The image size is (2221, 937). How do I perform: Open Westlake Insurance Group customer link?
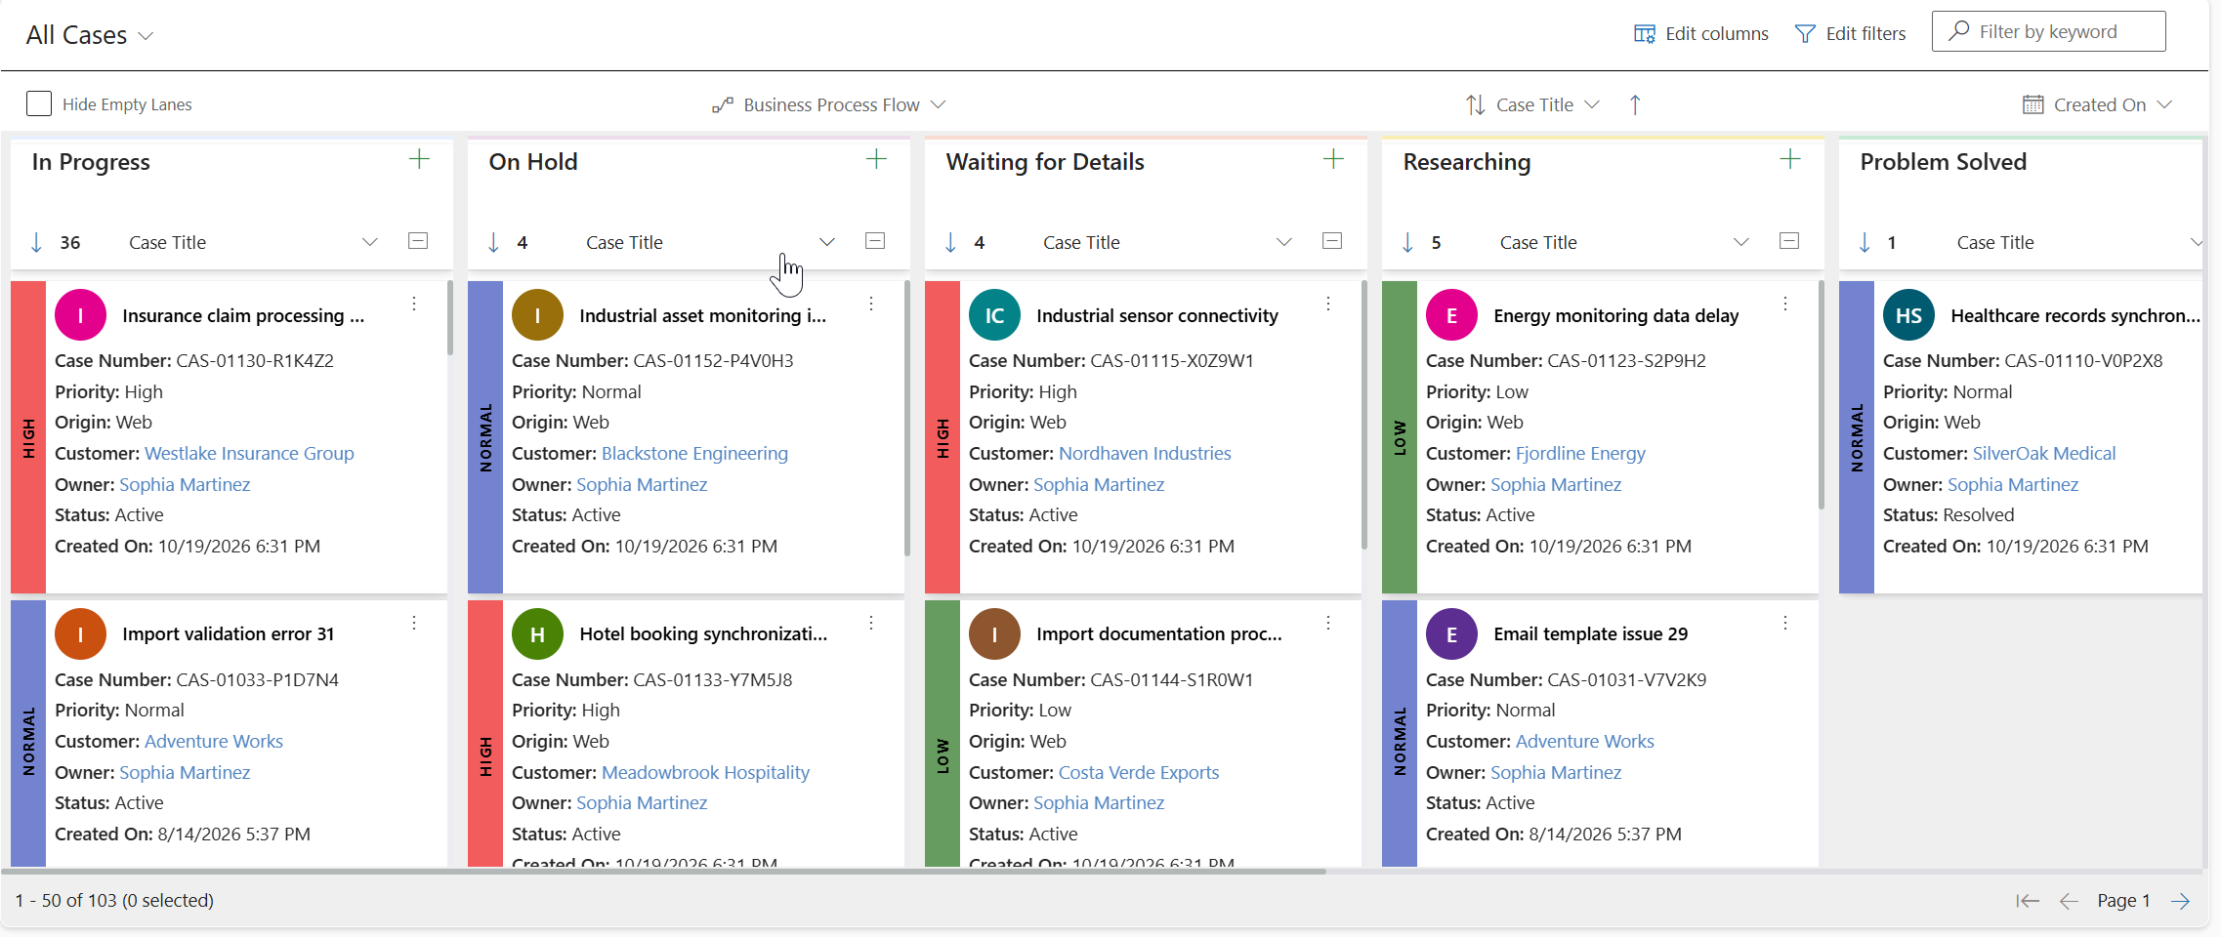pos(249,453)
